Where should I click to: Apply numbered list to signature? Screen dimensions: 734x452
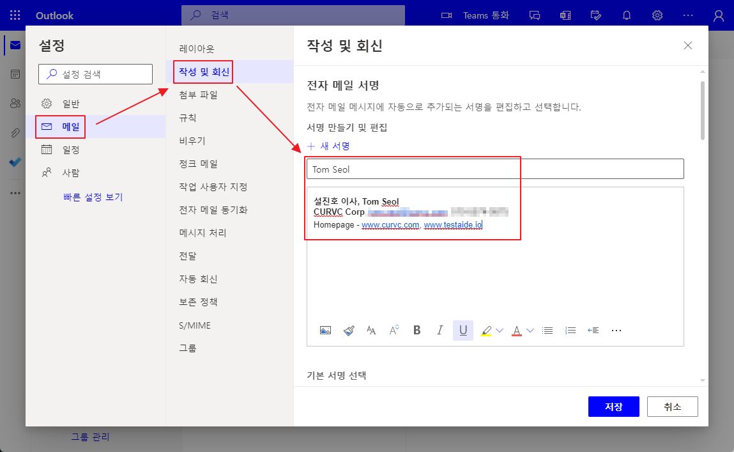(570, 331)
